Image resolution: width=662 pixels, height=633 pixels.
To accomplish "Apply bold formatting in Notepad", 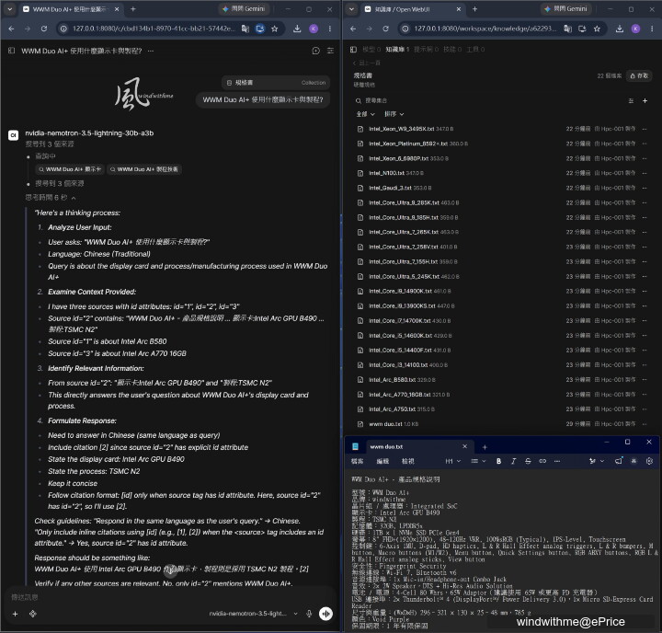I will coord(498,461).
